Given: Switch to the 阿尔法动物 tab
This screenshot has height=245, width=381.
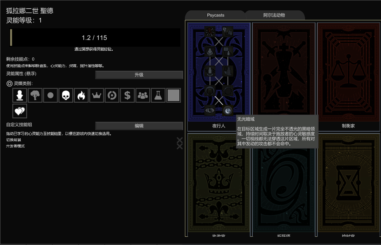Looking at the screenshot, I should pyautogui.click(x=274, y=15).
